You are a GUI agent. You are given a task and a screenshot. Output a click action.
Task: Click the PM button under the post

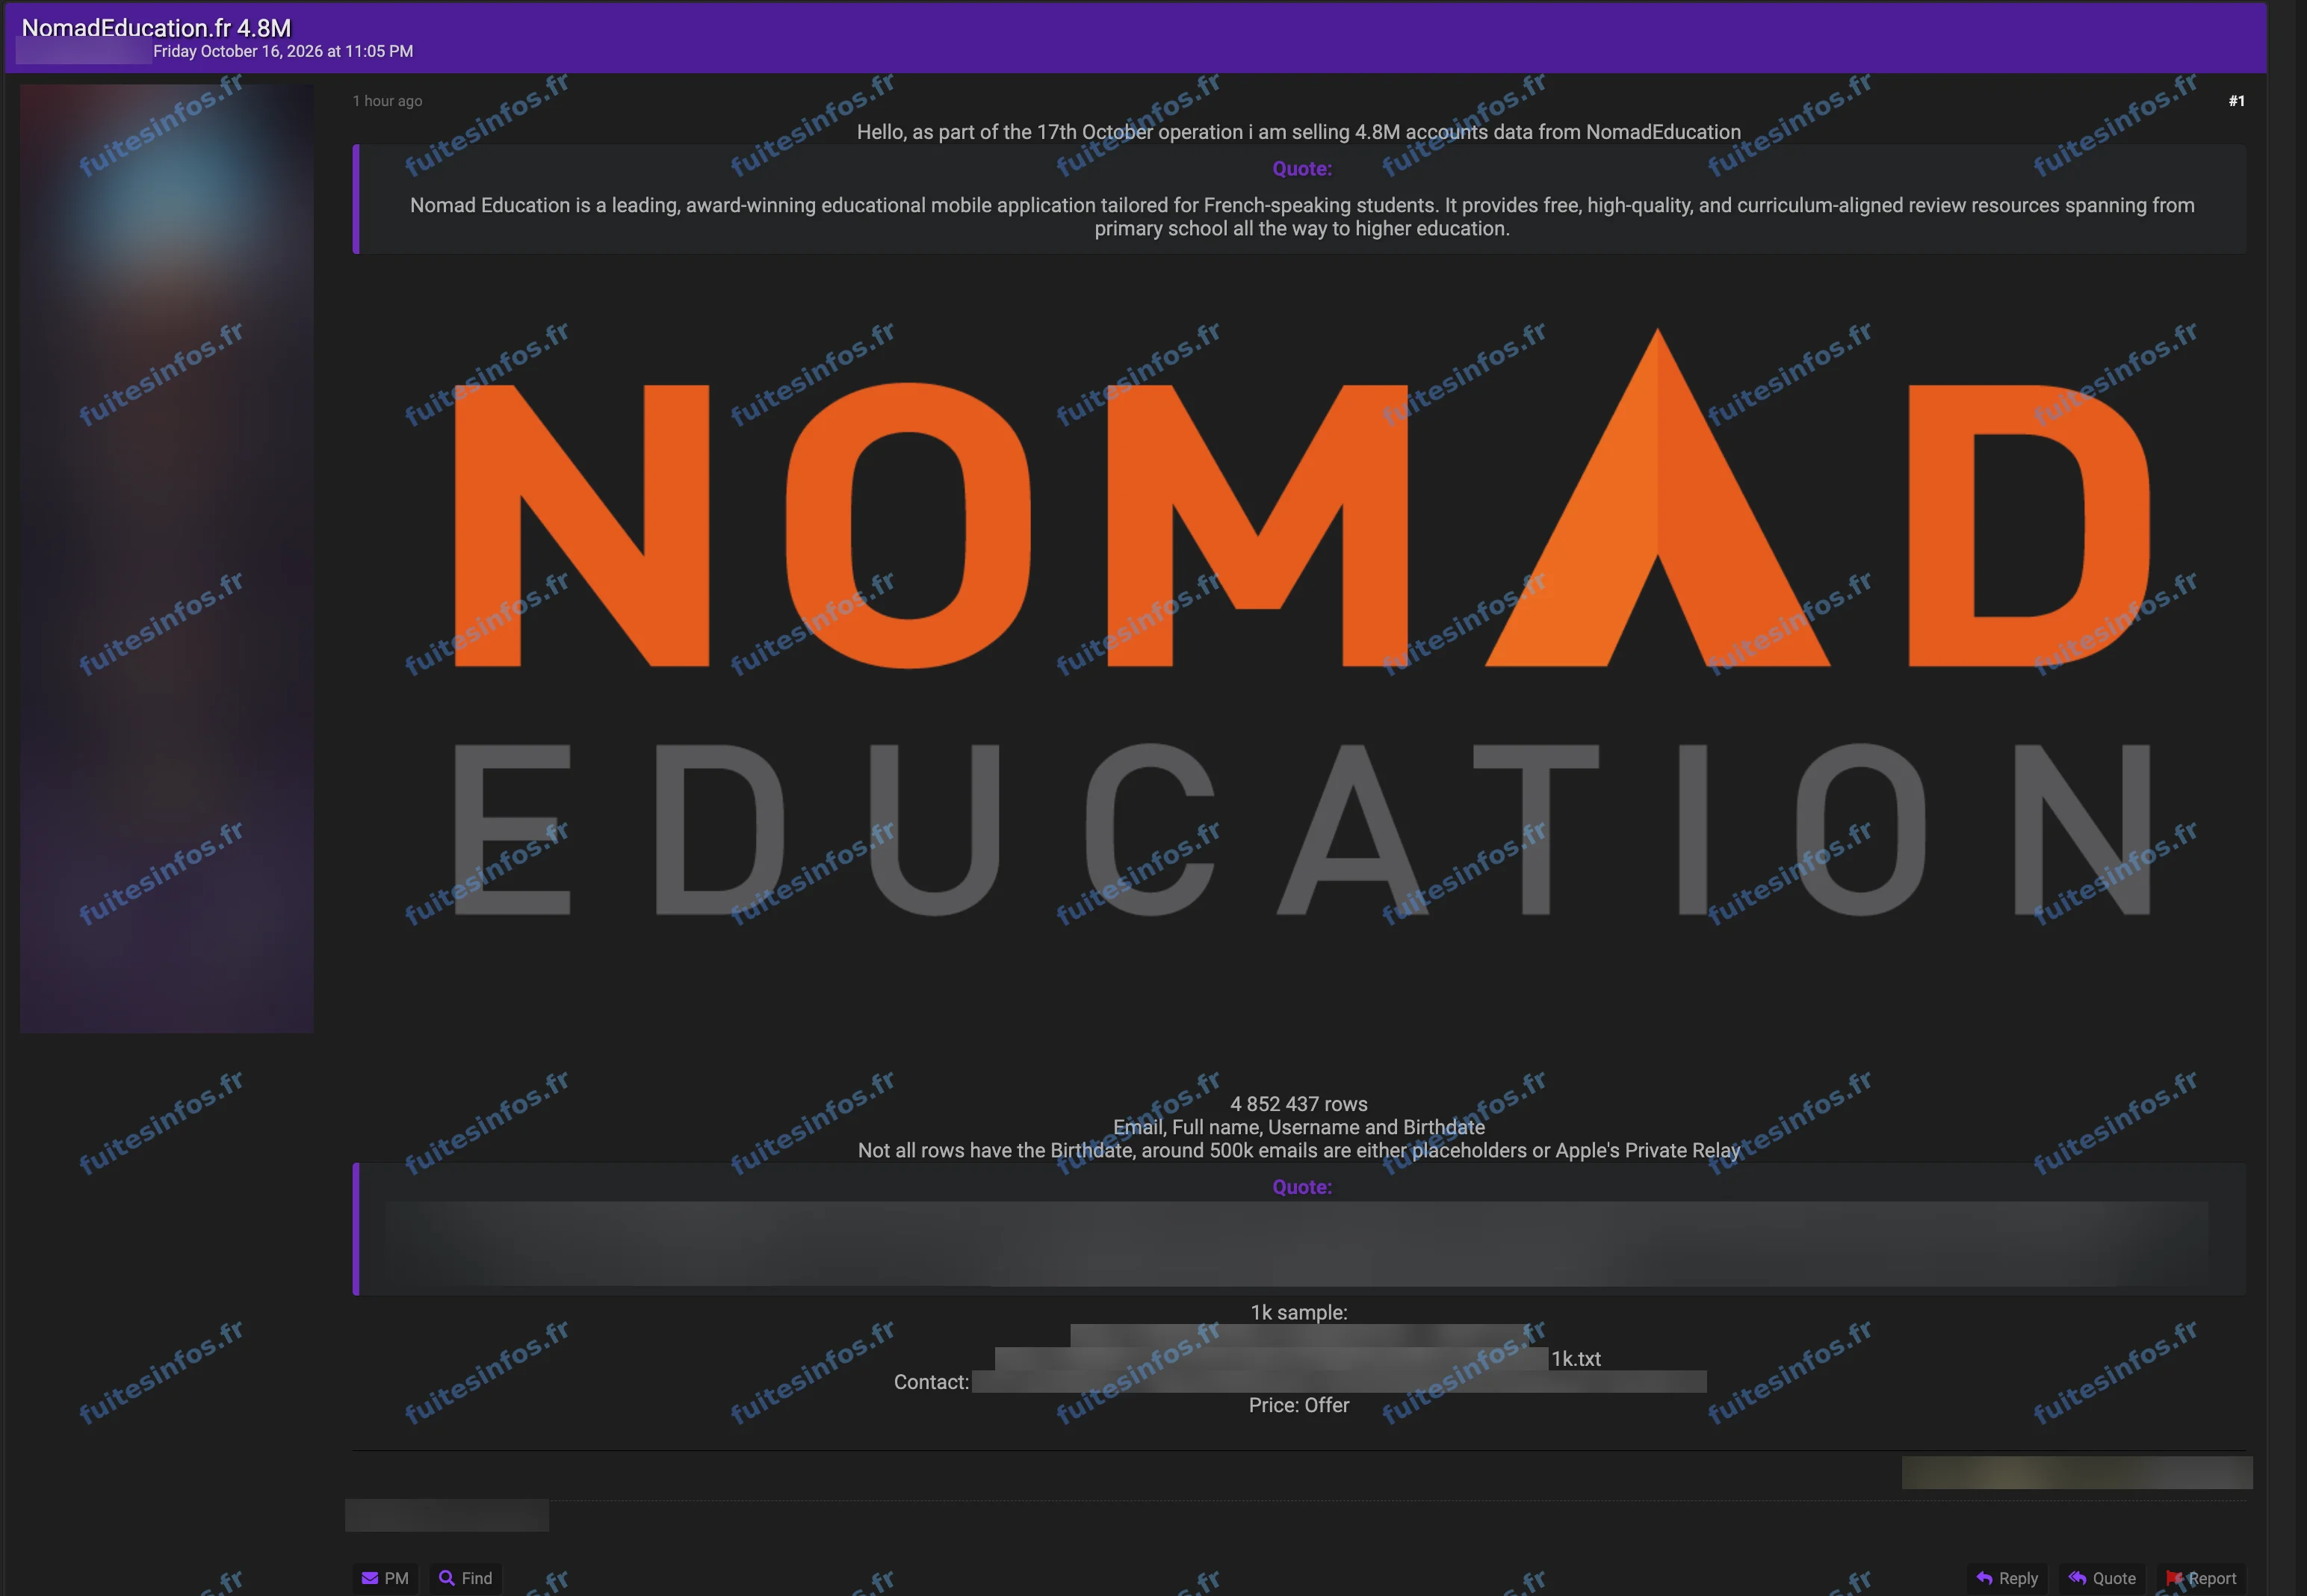[385, 1577]
